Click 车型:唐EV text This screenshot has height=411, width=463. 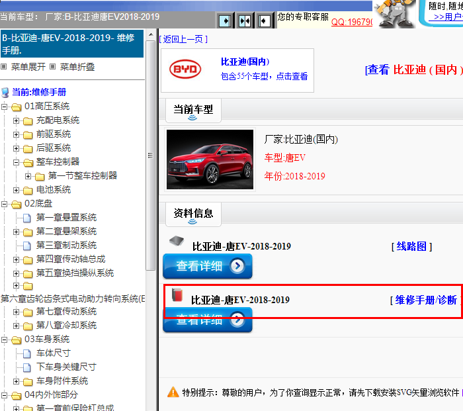284,158
